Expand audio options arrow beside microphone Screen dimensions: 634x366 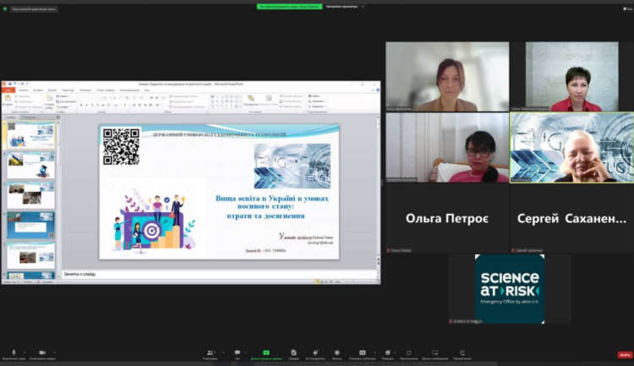tap(25, 351)
